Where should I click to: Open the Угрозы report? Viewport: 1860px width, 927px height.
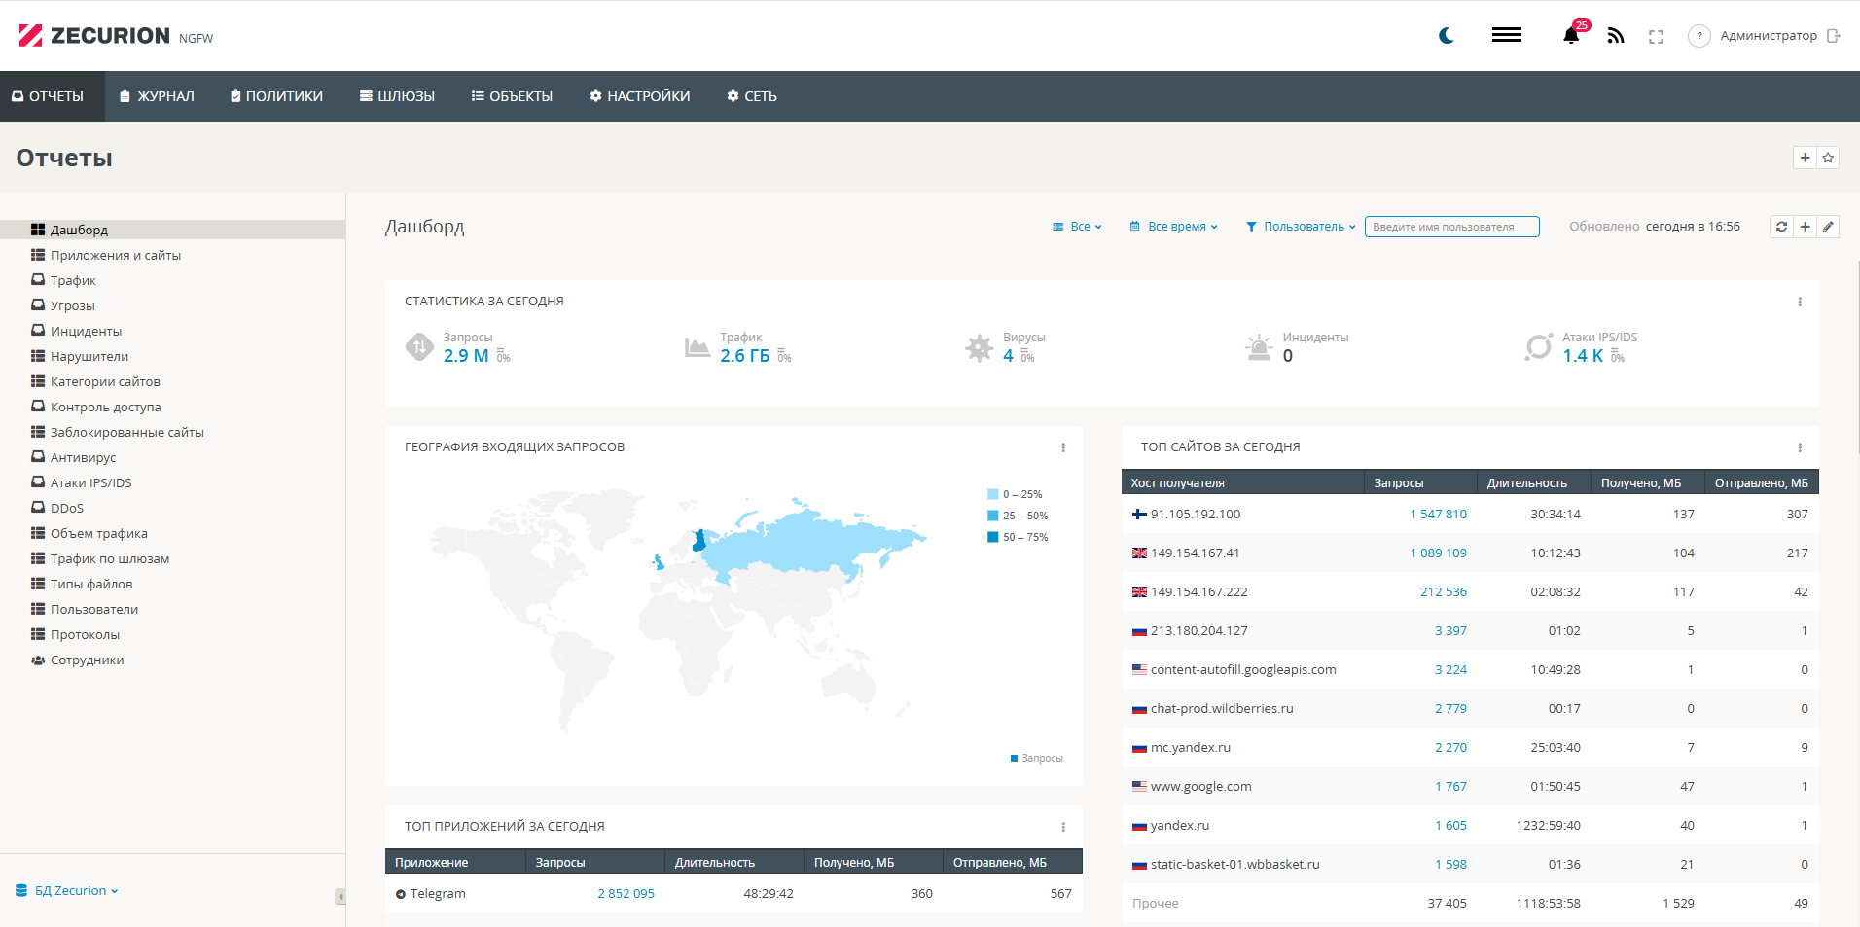72,305
